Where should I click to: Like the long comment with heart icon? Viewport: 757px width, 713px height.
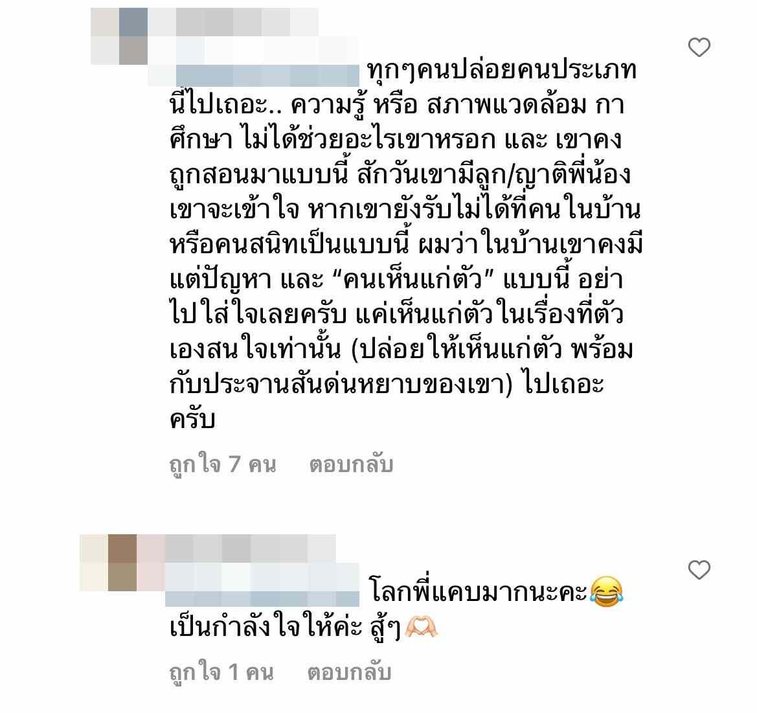click(699, 47)
